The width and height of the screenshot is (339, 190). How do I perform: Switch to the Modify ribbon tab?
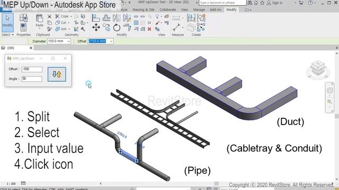tap(231, 9)
